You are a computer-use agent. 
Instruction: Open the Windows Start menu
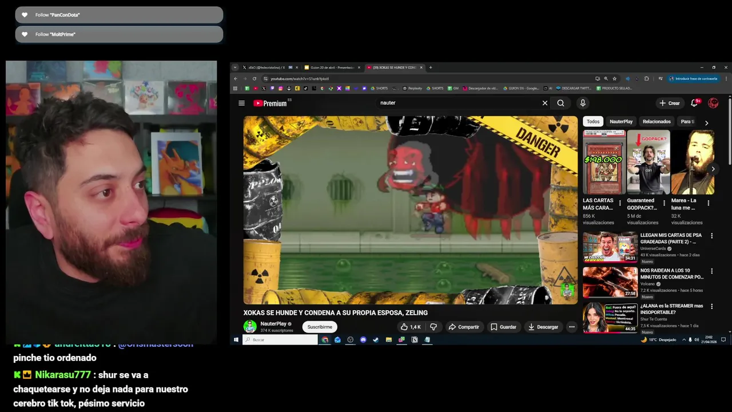coord(236,339)
